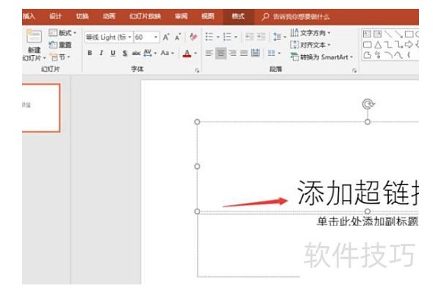441x294 pixels.
Task: Open the Slide Show (幻灯片放映) tab
Action: (145, 16)
